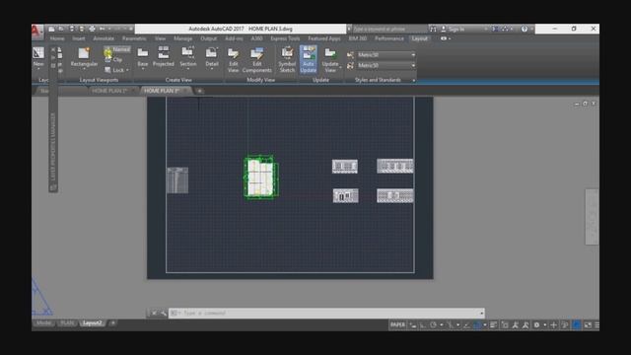The height and width of the screenshot is (355, 631).
Task: Add a new drawing tab with plus
Action: point(199,91)
